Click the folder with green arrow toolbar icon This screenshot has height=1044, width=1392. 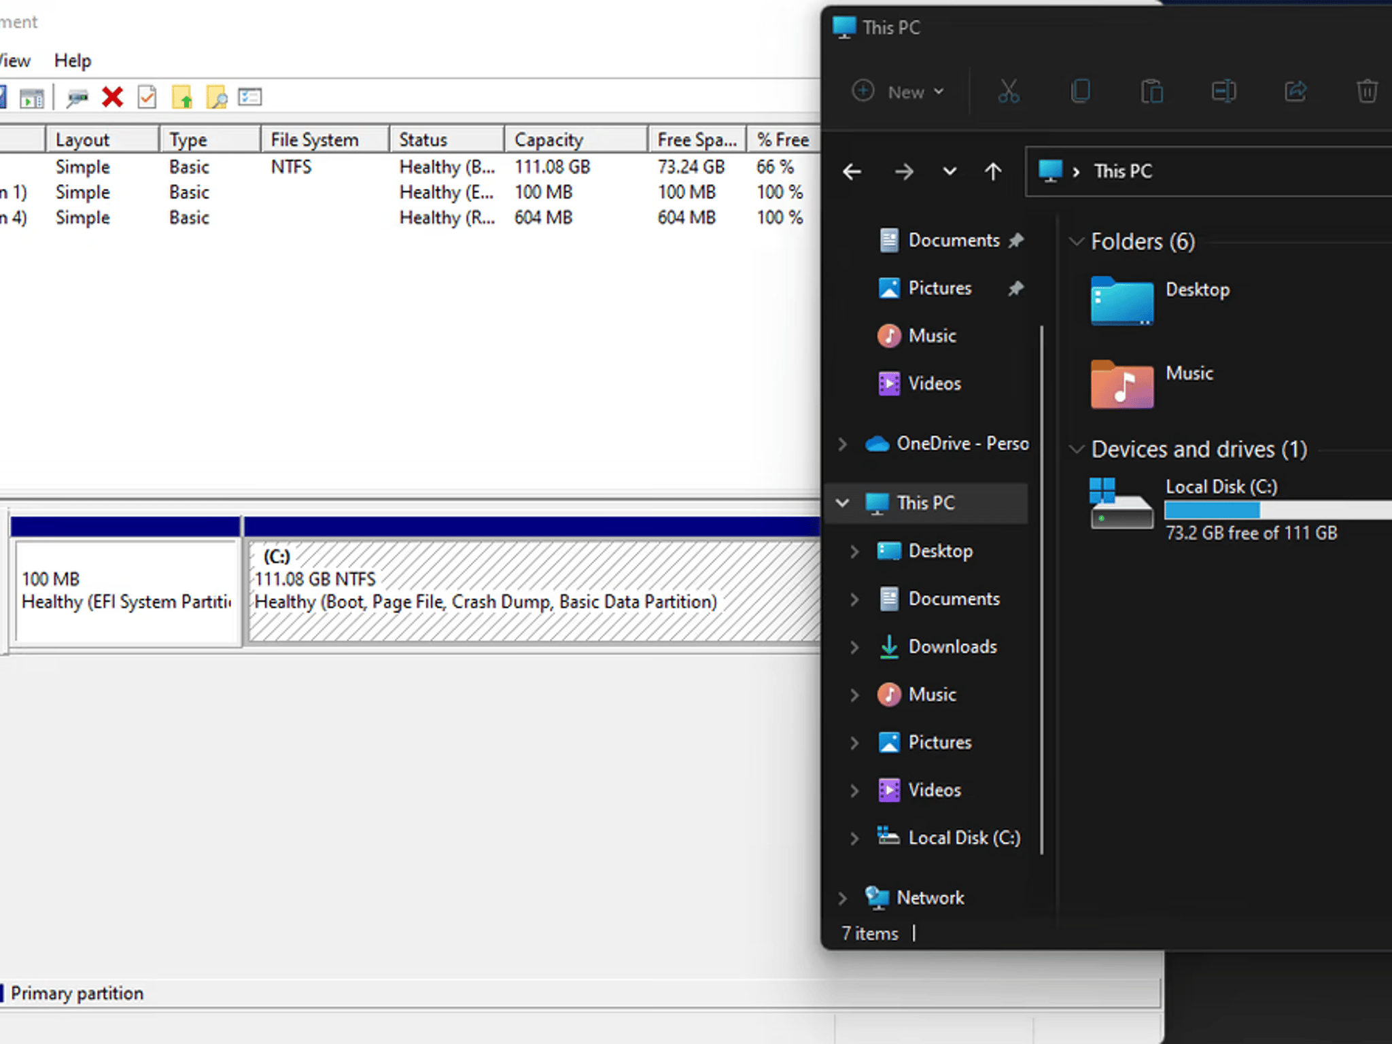coord(182,97)
